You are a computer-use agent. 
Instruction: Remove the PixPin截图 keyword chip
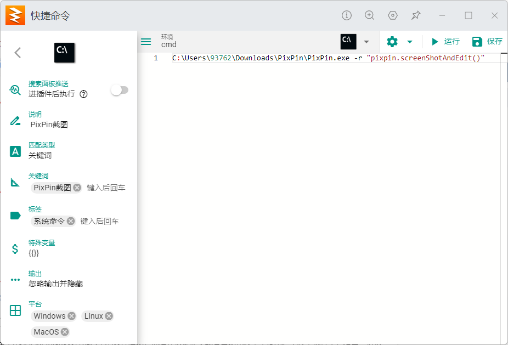pos(77,188)
